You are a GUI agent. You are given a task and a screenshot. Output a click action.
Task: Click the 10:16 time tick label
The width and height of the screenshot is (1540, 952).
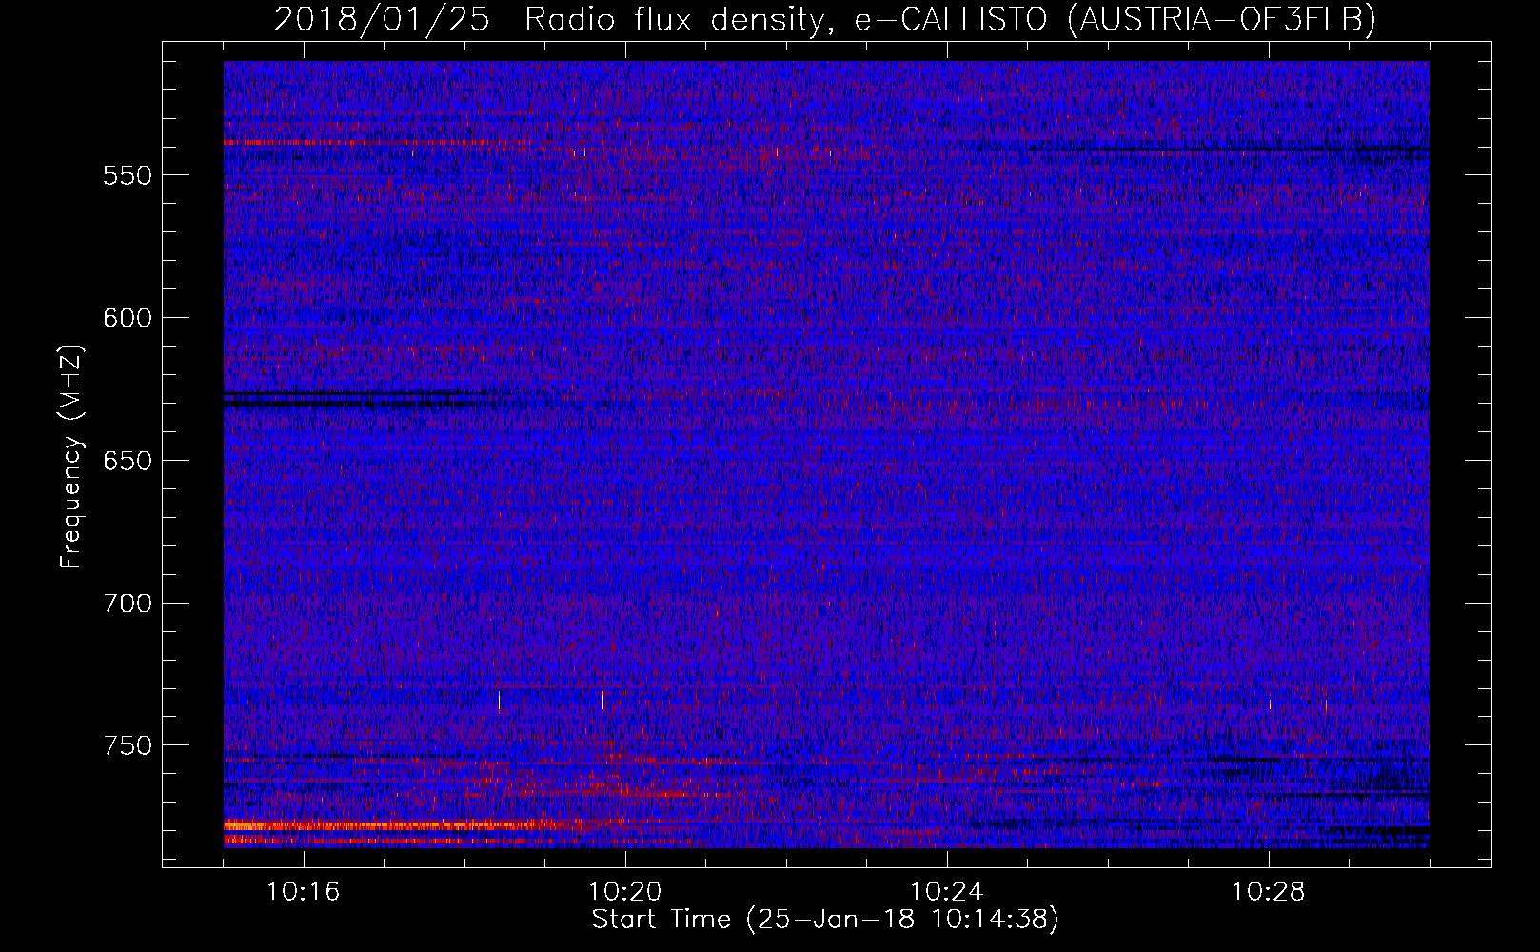[x=304, y=892]
